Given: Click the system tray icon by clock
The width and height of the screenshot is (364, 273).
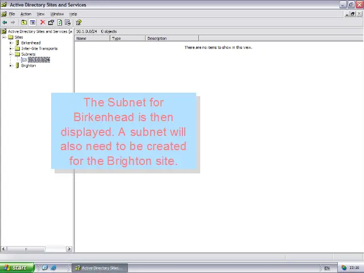Looking at the screenshot, I should [344, 268].
